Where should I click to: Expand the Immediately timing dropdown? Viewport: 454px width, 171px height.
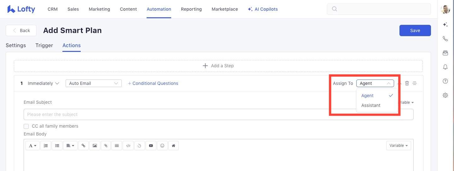44,83
